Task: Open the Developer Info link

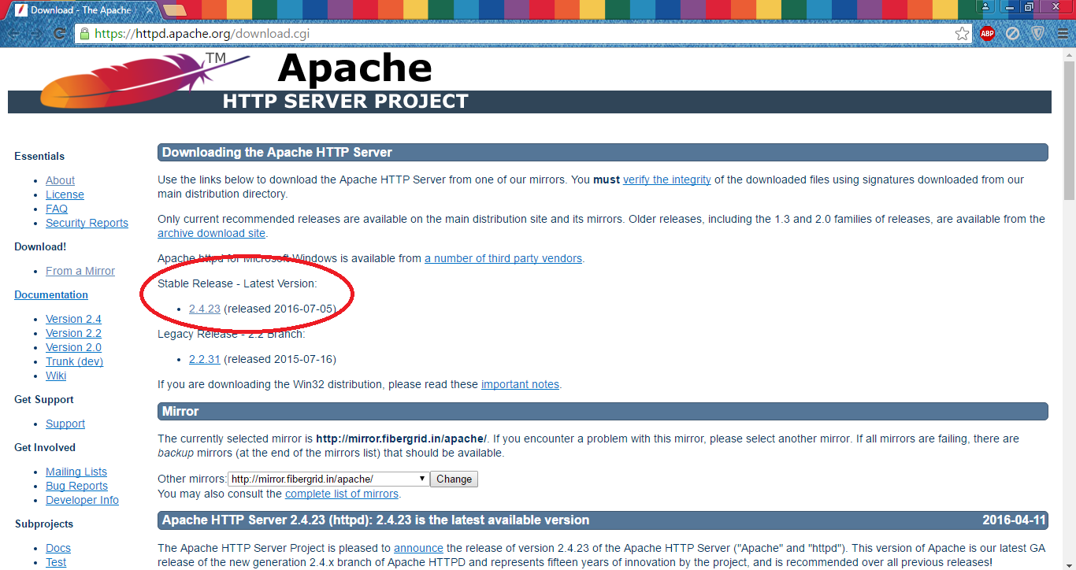Action: click(82, 500)
